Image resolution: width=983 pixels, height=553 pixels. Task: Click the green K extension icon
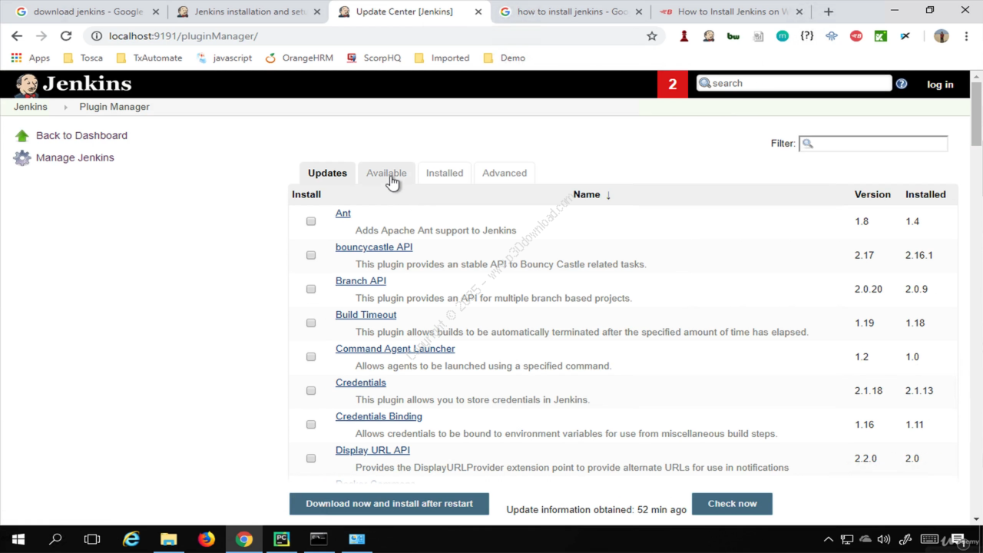pos(881,36)
